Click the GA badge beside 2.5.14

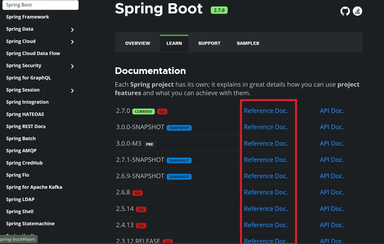tap(141, 209)
